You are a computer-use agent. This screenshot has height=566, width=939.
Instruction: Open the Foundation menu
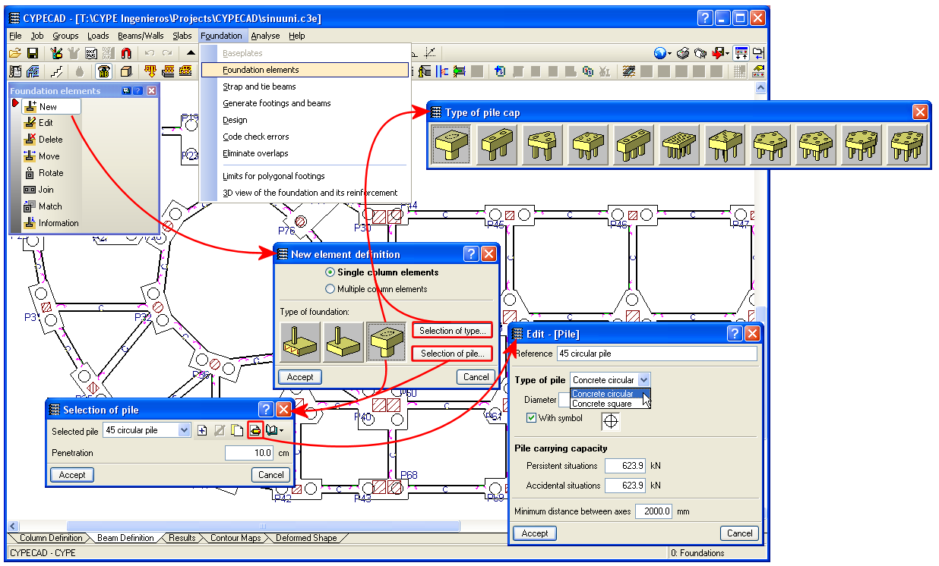tap(221, 36)
